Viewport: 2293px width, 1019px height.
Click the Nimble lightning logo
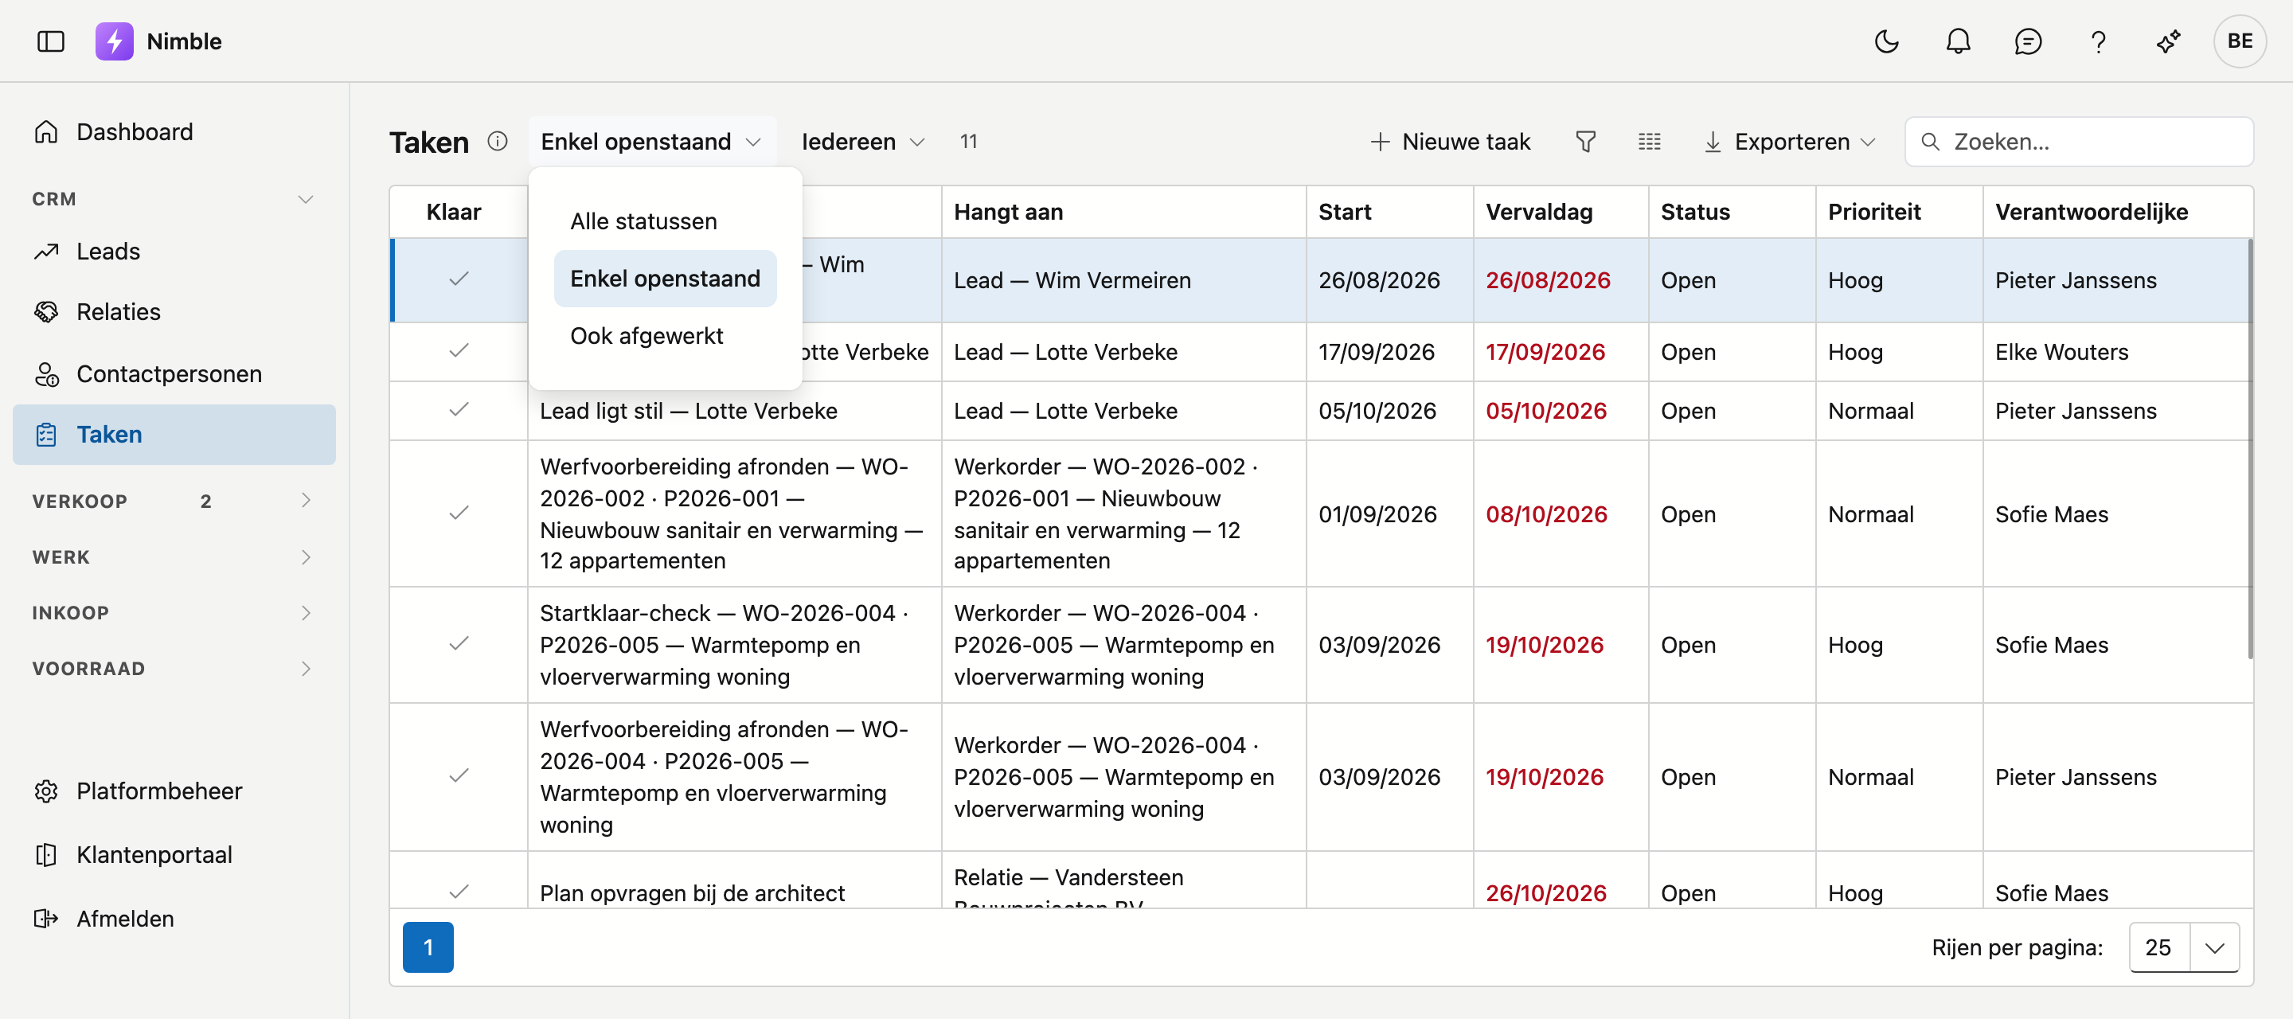(x=114, y=42)
